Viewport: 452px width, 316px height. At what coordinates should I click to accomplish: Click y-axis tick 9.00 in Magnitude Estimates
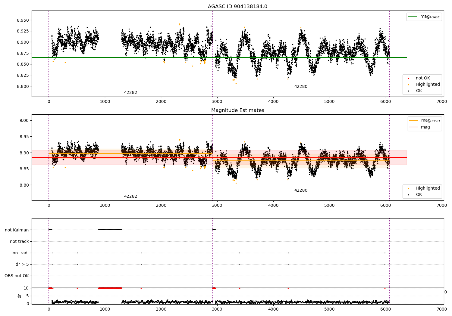point(24,120)
